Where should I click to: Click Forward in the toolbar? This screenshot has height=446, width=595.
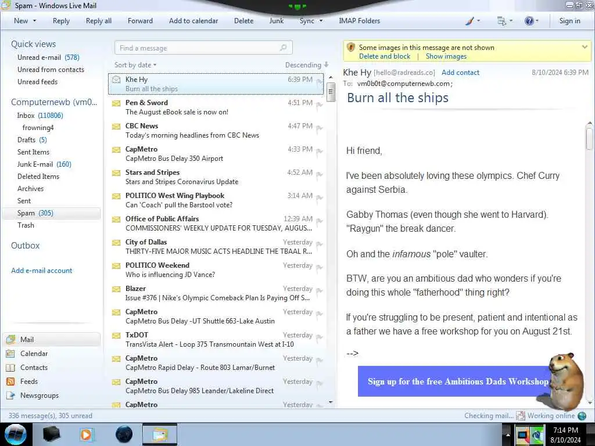(x=140, y=21)
